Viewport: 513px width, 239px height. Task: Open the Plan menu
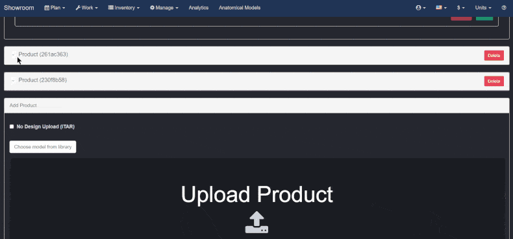pyautogui.click(x=55, y=8)
